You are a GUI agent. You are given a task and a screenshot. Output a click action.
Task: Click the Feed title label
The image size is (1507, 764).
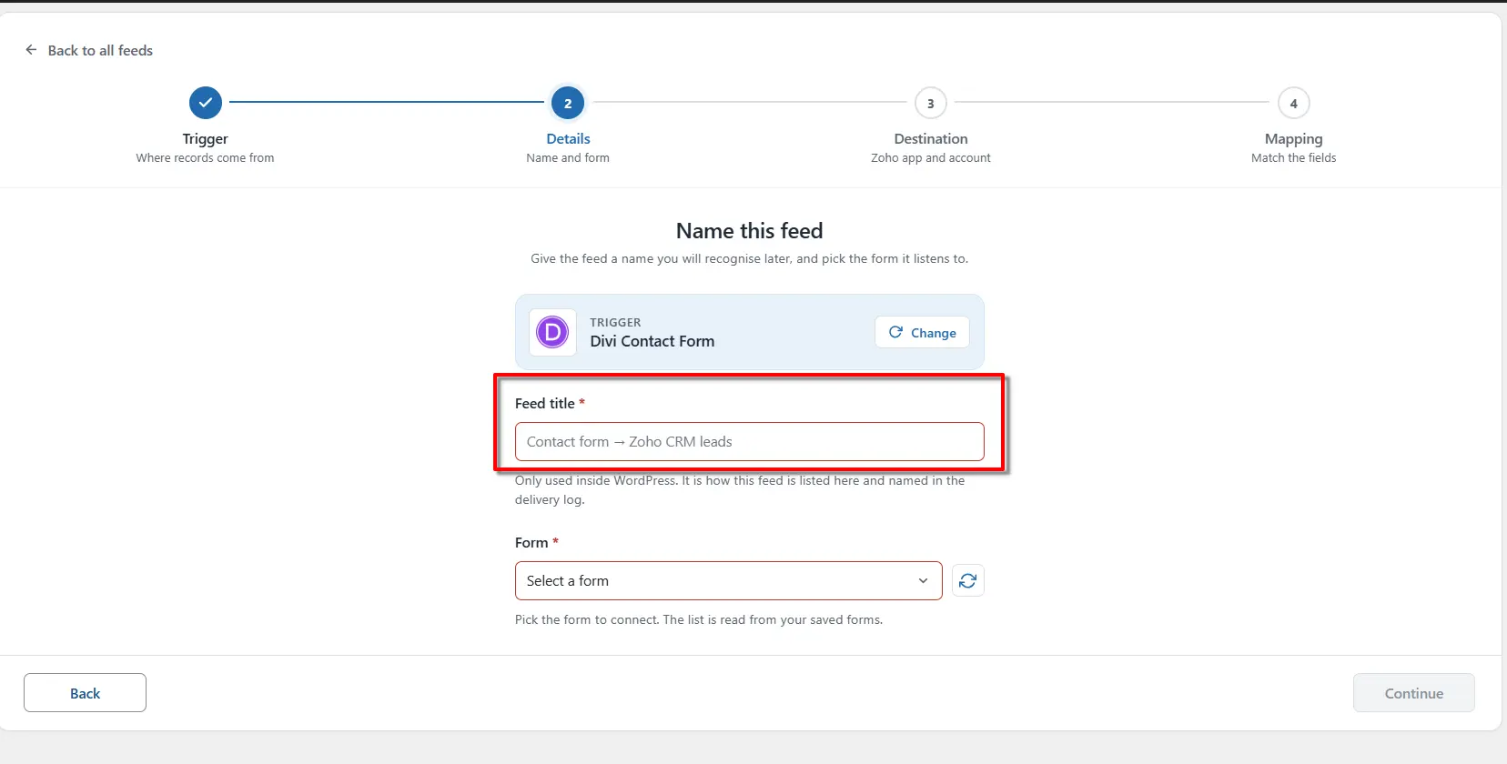click(x=544, y=403)
